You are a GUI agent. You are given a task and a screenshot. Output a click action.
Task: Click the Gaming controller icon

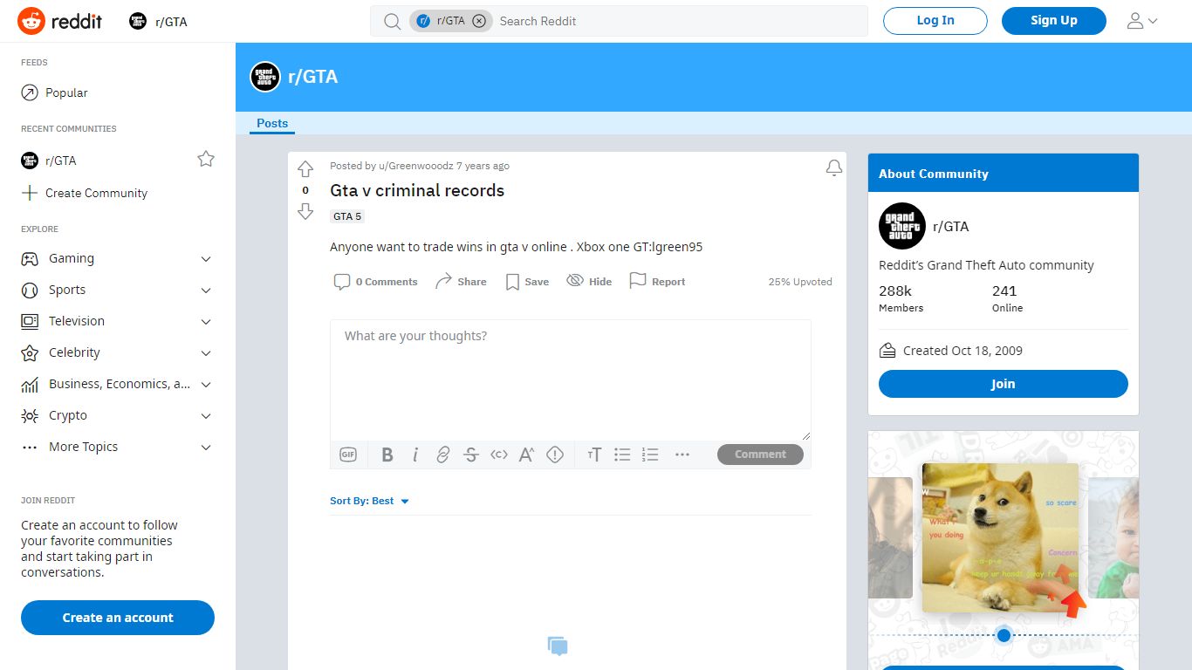(x=30, y=259)
